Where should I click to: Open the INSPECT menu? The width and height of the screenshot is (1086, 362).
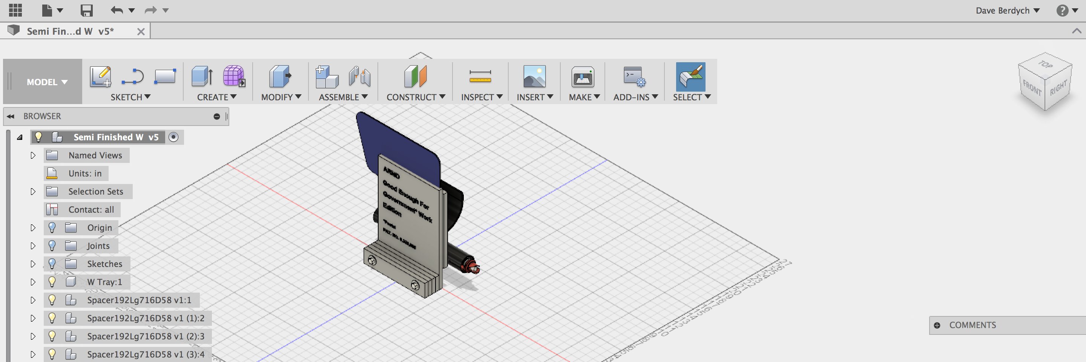[482, 97]
